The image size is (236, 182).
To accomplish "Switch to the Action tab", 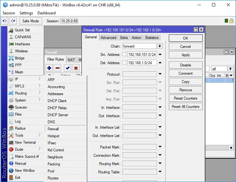I will tap(136, 38).
